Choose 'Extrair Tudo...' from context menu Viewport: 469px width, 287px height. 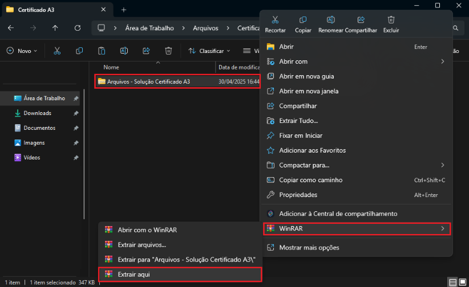pyautogui.click(x=298, y=121)
